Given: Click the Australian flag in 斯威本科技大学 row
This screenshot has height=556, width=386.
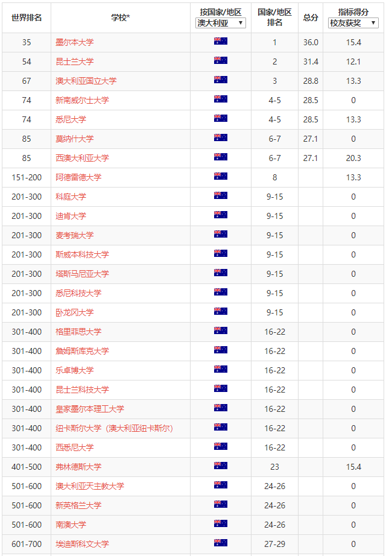Looking at the screenshot, I should coord(221,253).
